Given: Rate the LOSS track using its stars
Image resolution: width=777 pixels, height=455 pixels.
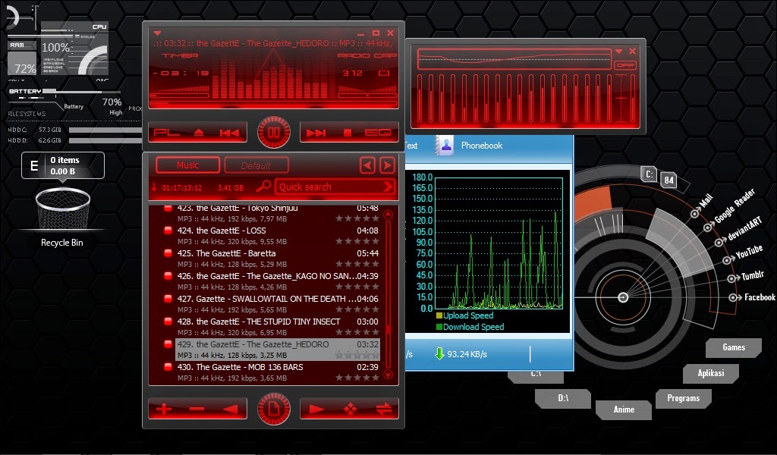Looking at the screenshot, I should coord(357,241).
